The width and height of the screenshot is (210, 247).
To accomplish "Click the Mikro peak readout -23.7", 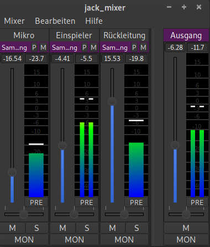I will point(36,59).
